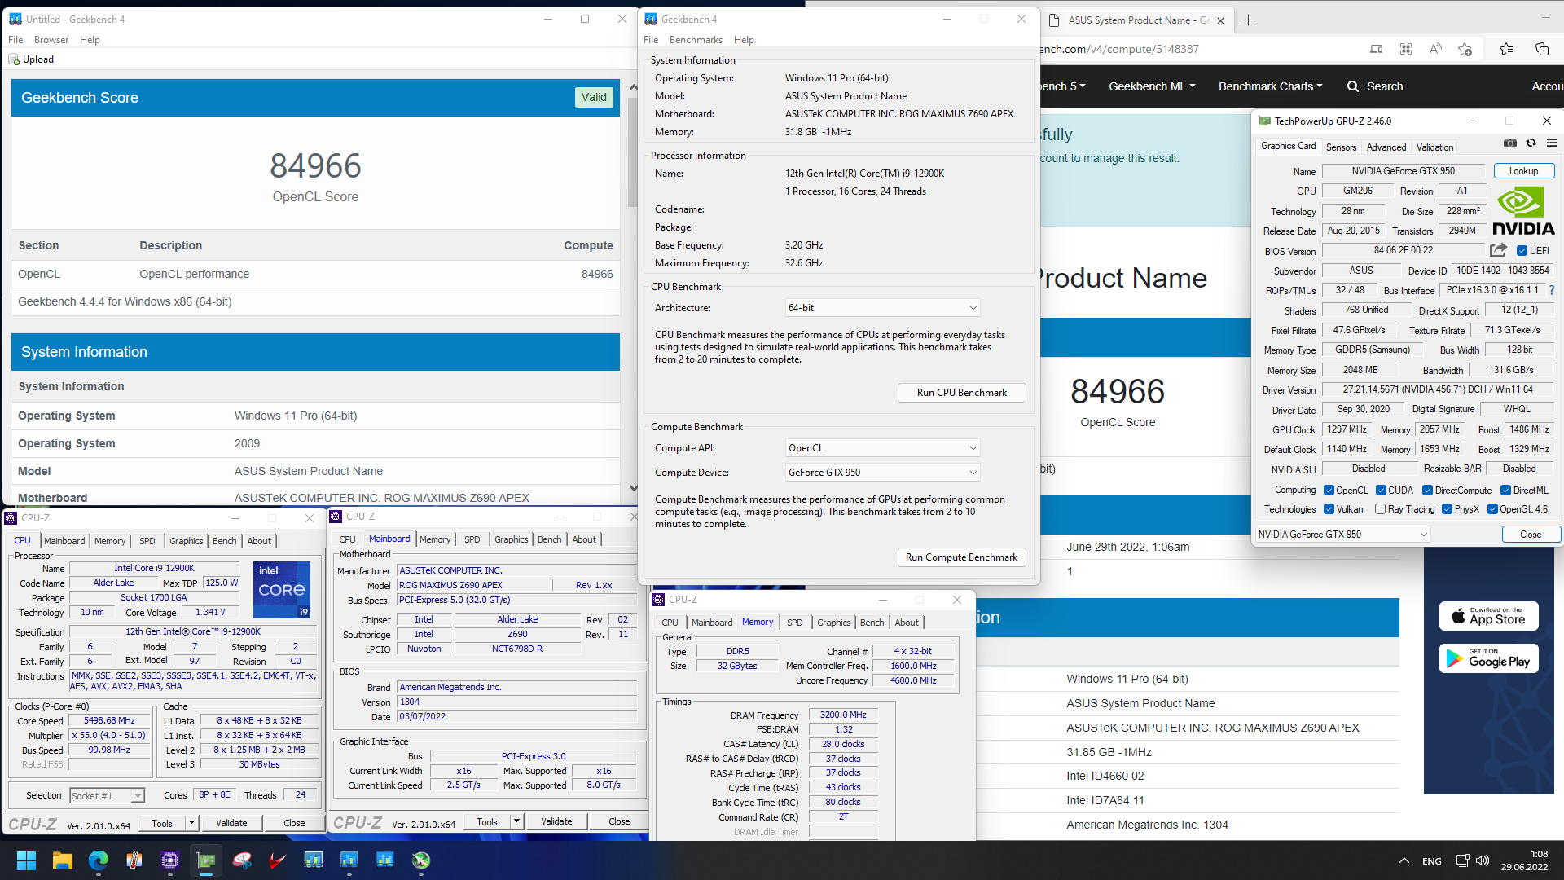Click the Intel Core i9 logo in CPU-Z
1564x880 pixels.
[x=282, y=589]
